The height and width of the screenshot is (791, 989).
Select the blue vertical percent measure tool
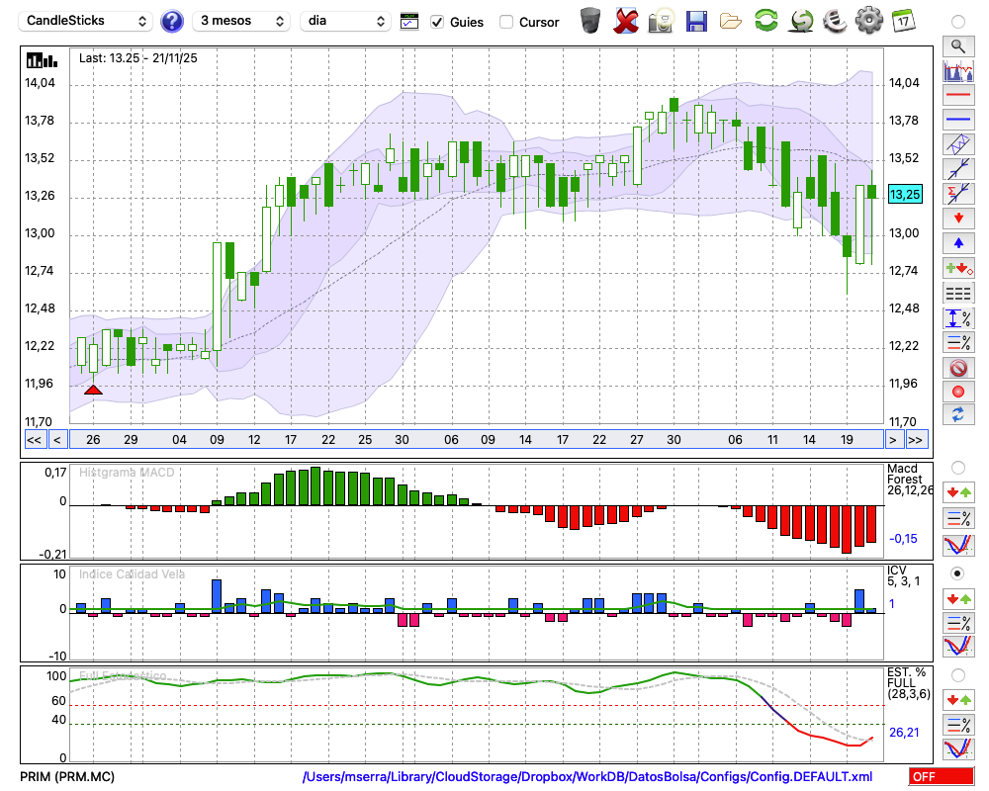[x=958, y=318]
